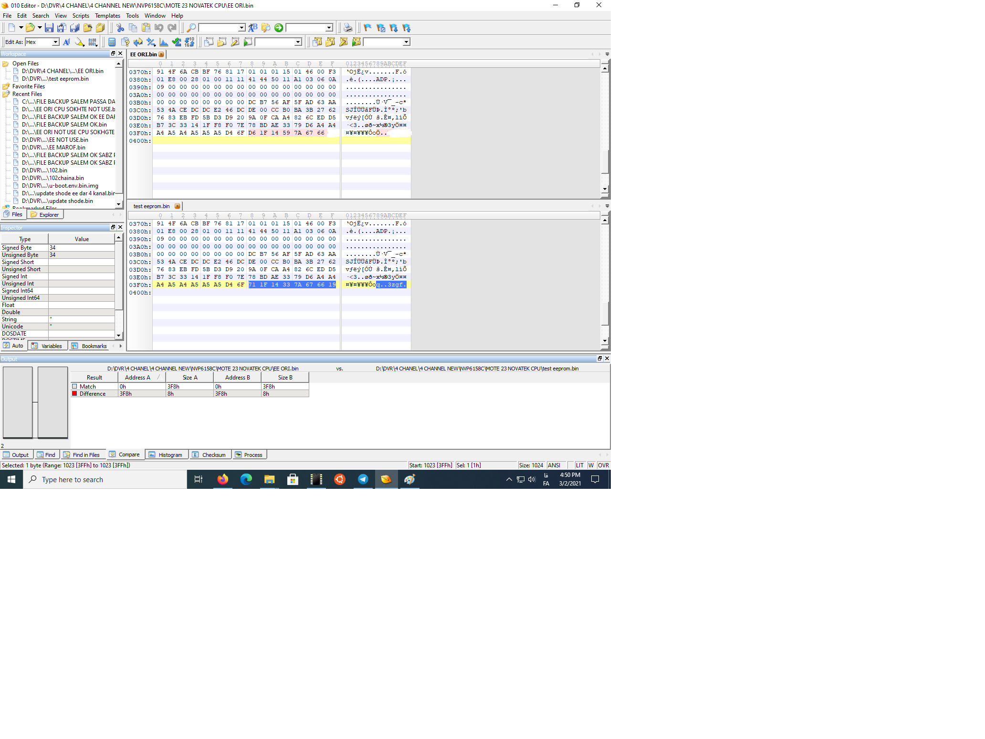Open the Find text combo box dropdown
The height and width of the screenshot is (739, 985).
tap(241, 28)
